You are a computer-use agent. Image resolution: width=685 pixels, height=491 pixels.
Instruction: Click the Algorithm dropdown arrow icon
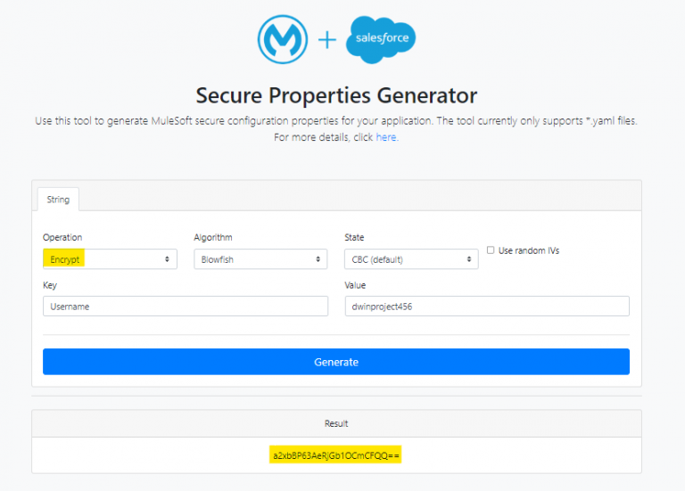point(318,259)
